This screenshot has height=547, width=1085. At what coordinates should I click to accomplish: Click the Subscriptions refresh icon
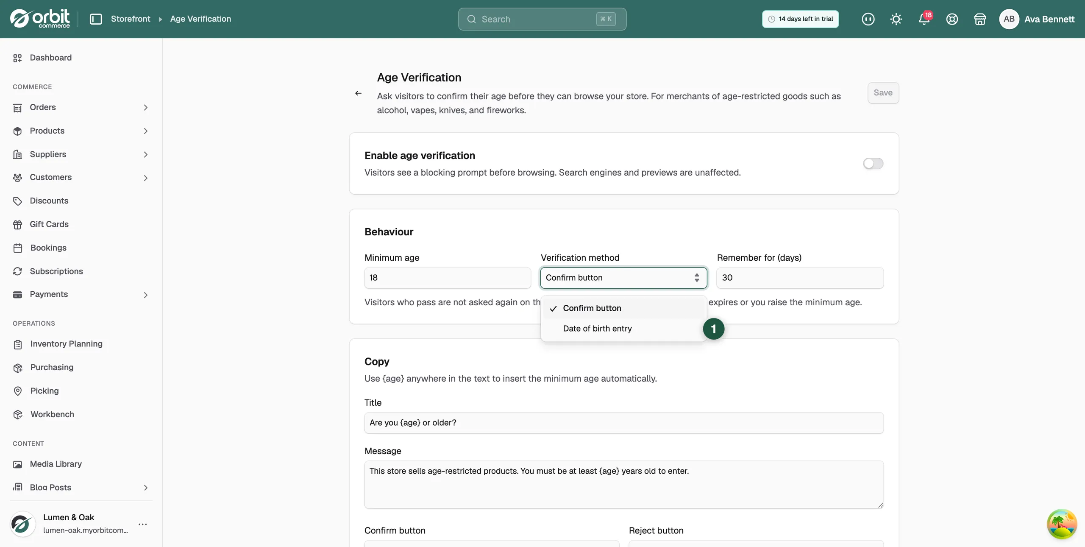click(17, 271)
